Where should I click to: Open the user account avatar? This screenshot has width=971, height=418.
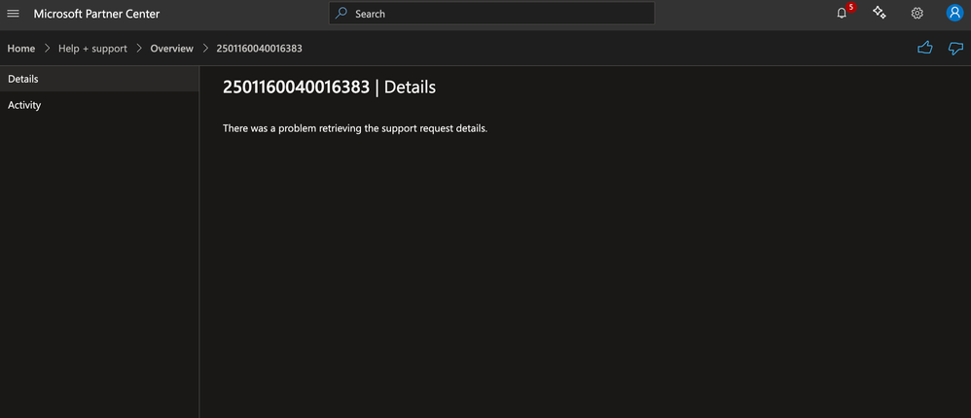click(x=954, y=13)
